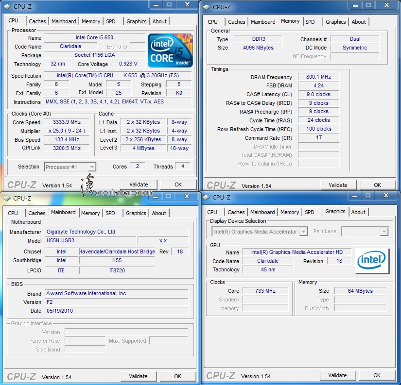Image resolution: width=401 pixels, height=385 pixels.
Task: Click the Intel Core i5 inside logo
Action: coord(170,50)
